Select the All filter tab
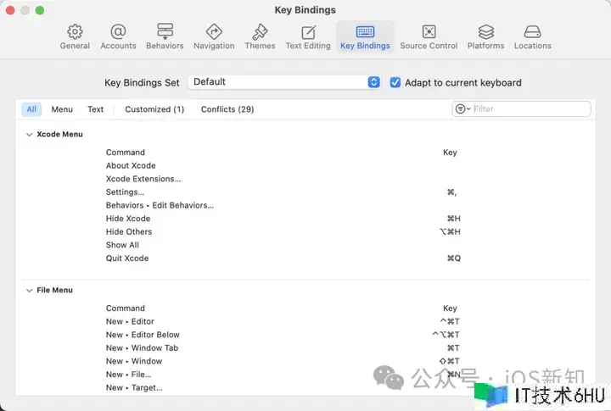 [31, 109]
